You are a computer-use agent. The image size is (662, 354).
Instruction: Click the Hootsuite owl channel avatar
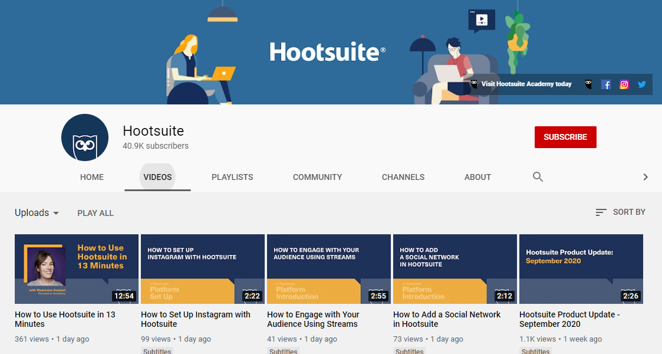85,137
